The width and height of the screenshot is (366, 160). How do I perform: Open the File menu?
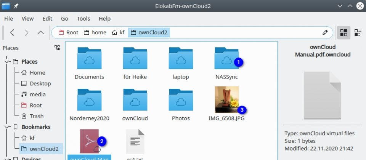point(8,19)
